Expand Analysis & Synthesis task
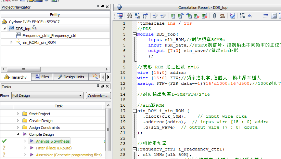This screenshot has width=281, height=159. 25,141
